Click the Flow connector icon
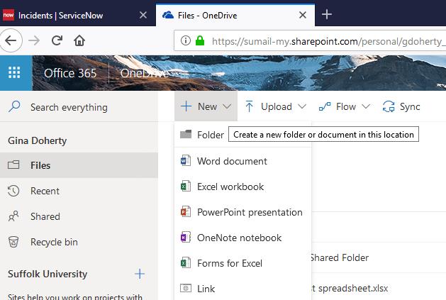 click(x=325, y=106)
